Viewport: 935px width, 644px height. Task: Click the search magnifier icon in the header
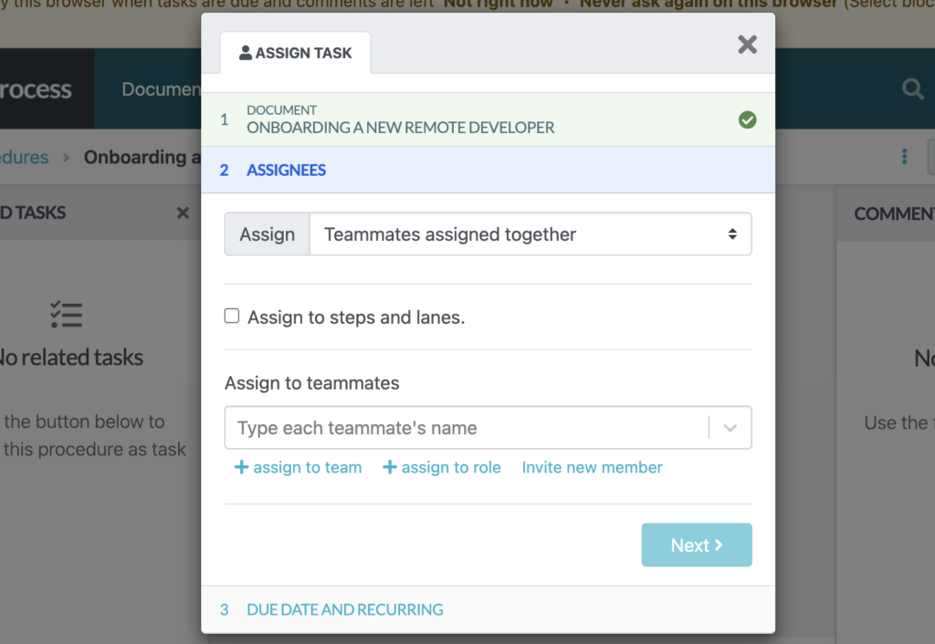click(912, 89)
